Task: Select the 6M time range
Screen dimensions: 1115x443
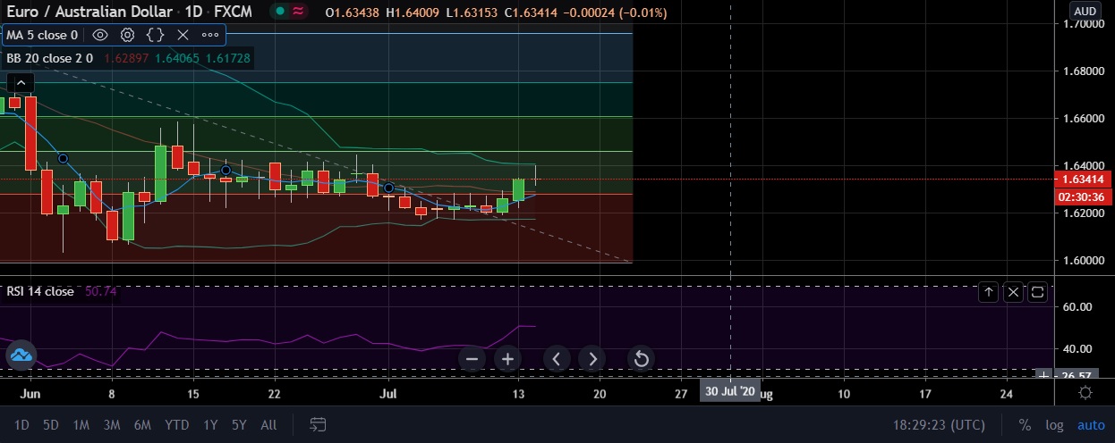Action: click(x=141, y=425)
